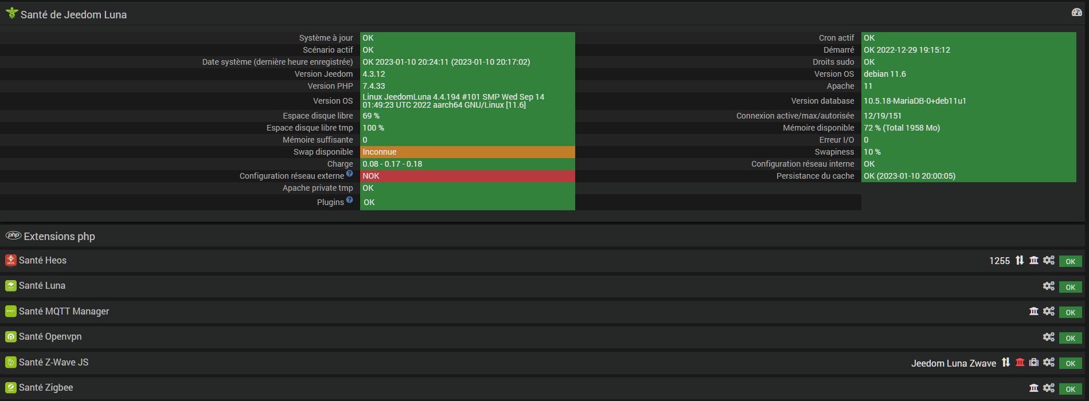Click the Heos port arrows icon
Screen dimensions: 1089x401
(x=1020, y=261)
